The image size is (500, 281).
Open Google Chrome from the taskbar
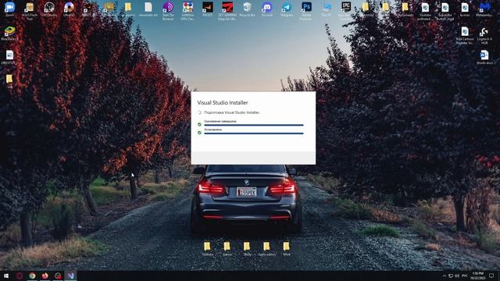coord(32,276)
